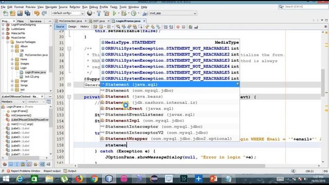The image size is (329, 185).
Task: Click the Profile Project clock icon
Action: [134, 13]
